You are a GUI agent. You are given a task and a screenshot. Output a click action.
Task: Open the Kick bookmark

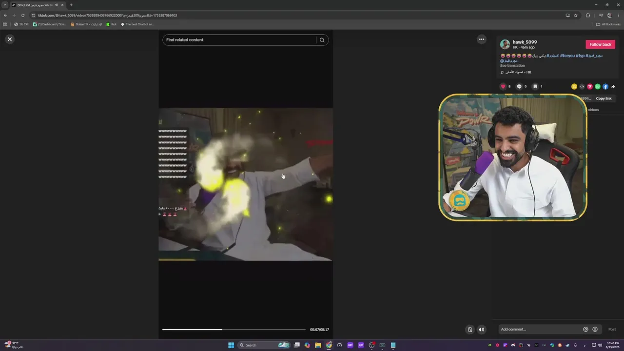tap(112, 24)
